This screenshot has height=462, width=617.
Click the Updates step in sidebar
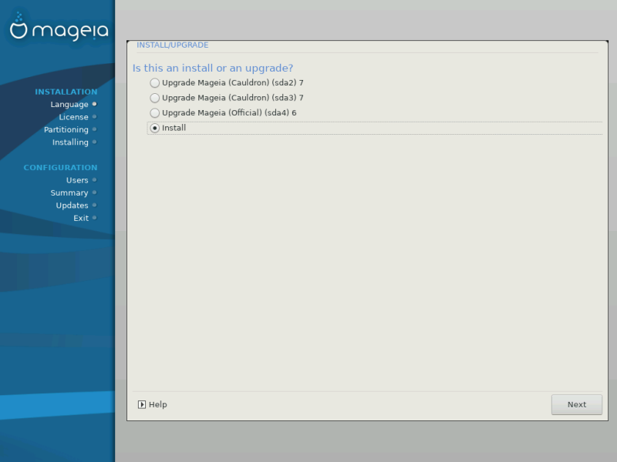(x=72, y=206)
